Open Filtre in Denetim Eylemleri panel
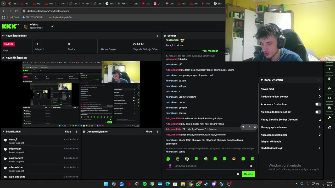 click(149, 132)
